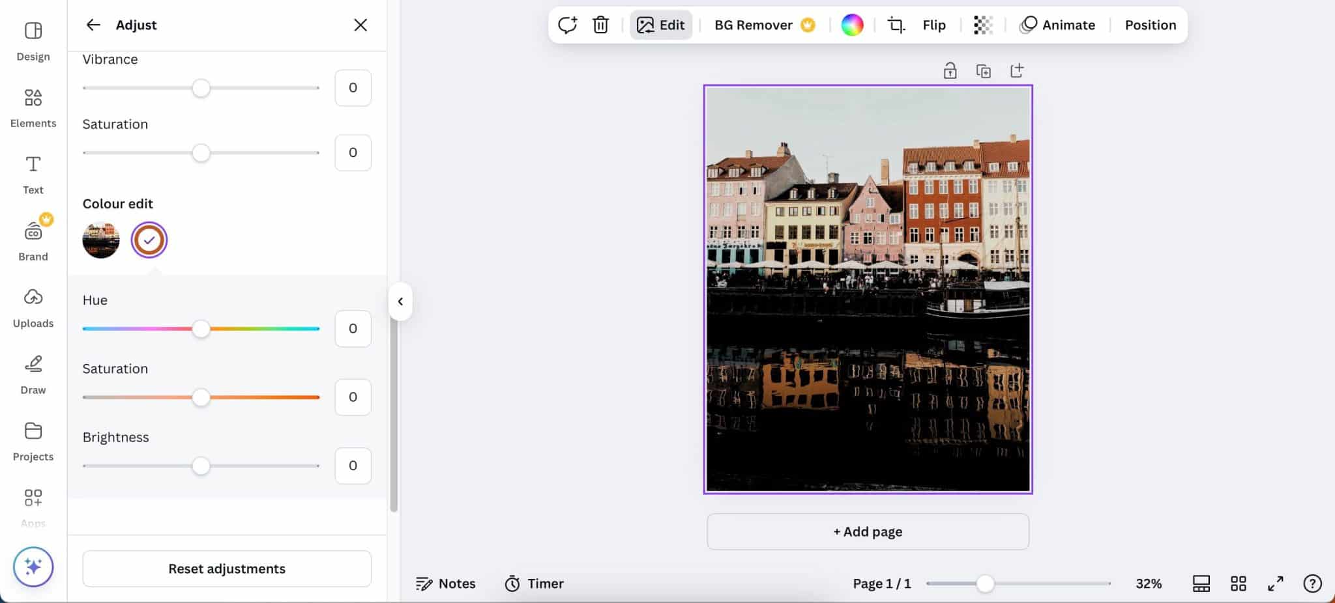Click the top Saturation slider handle
The image size is (1335, 603).
201,153
